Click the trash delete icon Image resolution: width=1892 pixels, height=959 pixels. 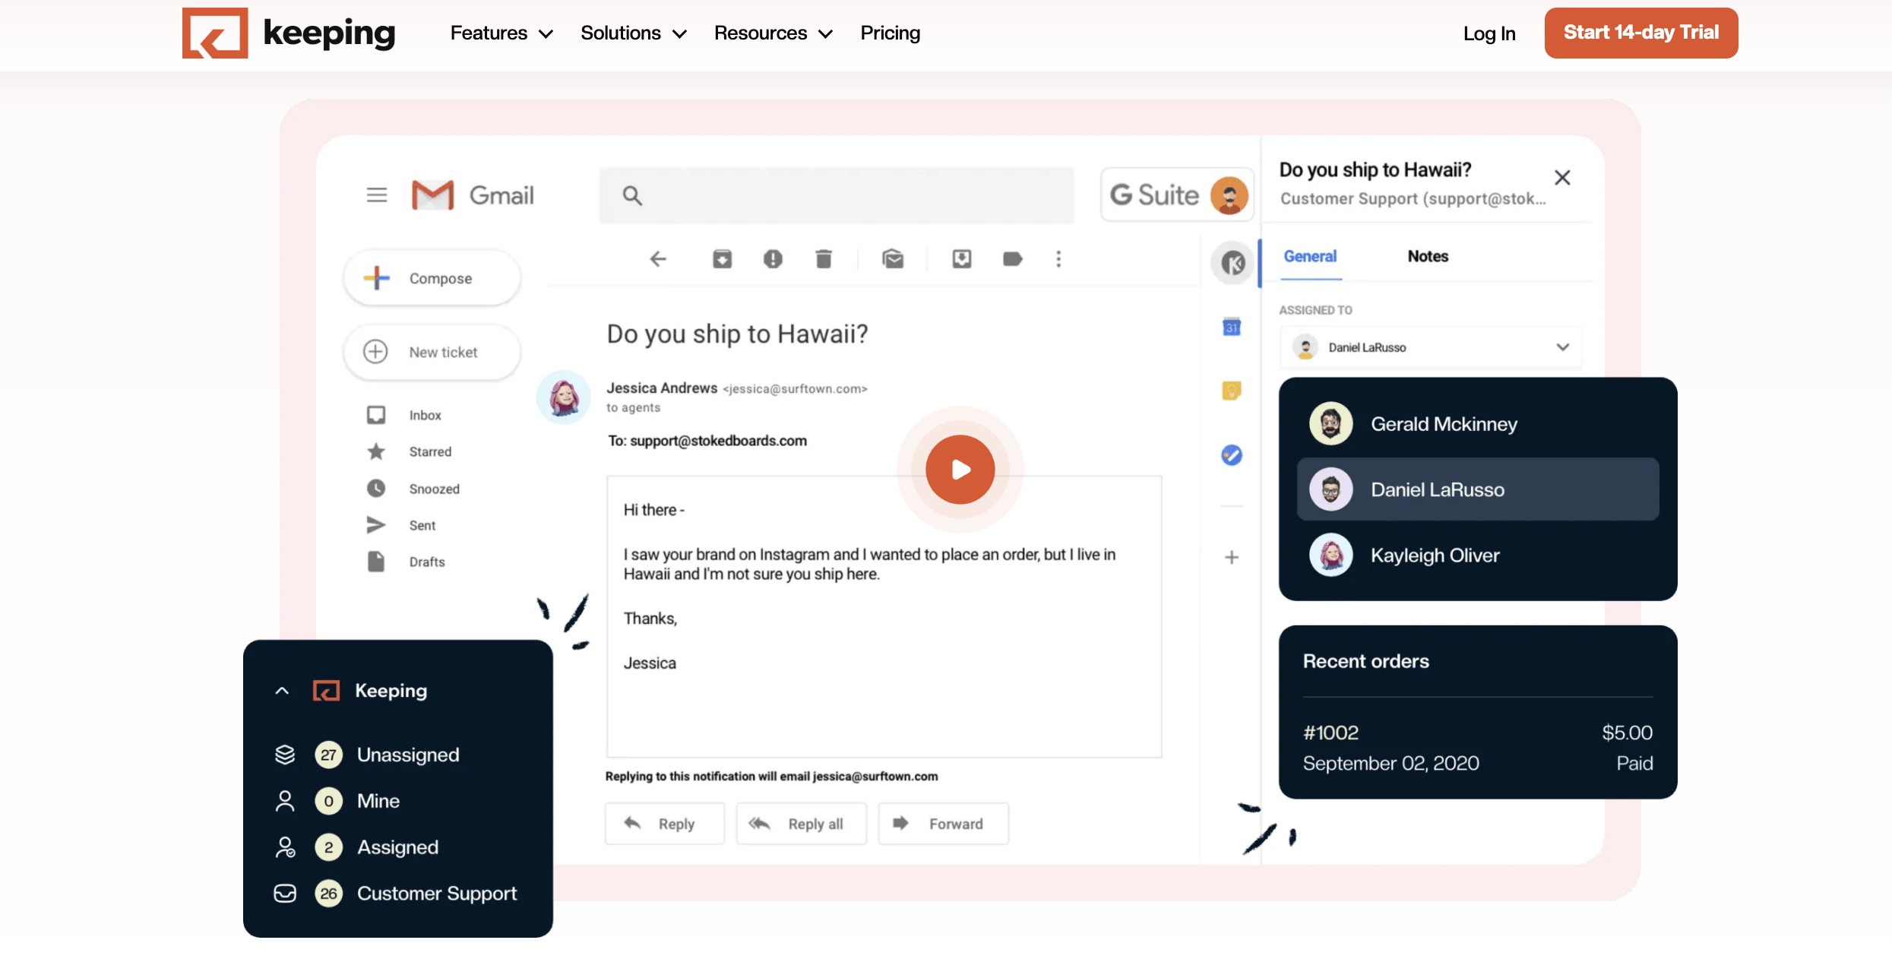pos(823,259)
